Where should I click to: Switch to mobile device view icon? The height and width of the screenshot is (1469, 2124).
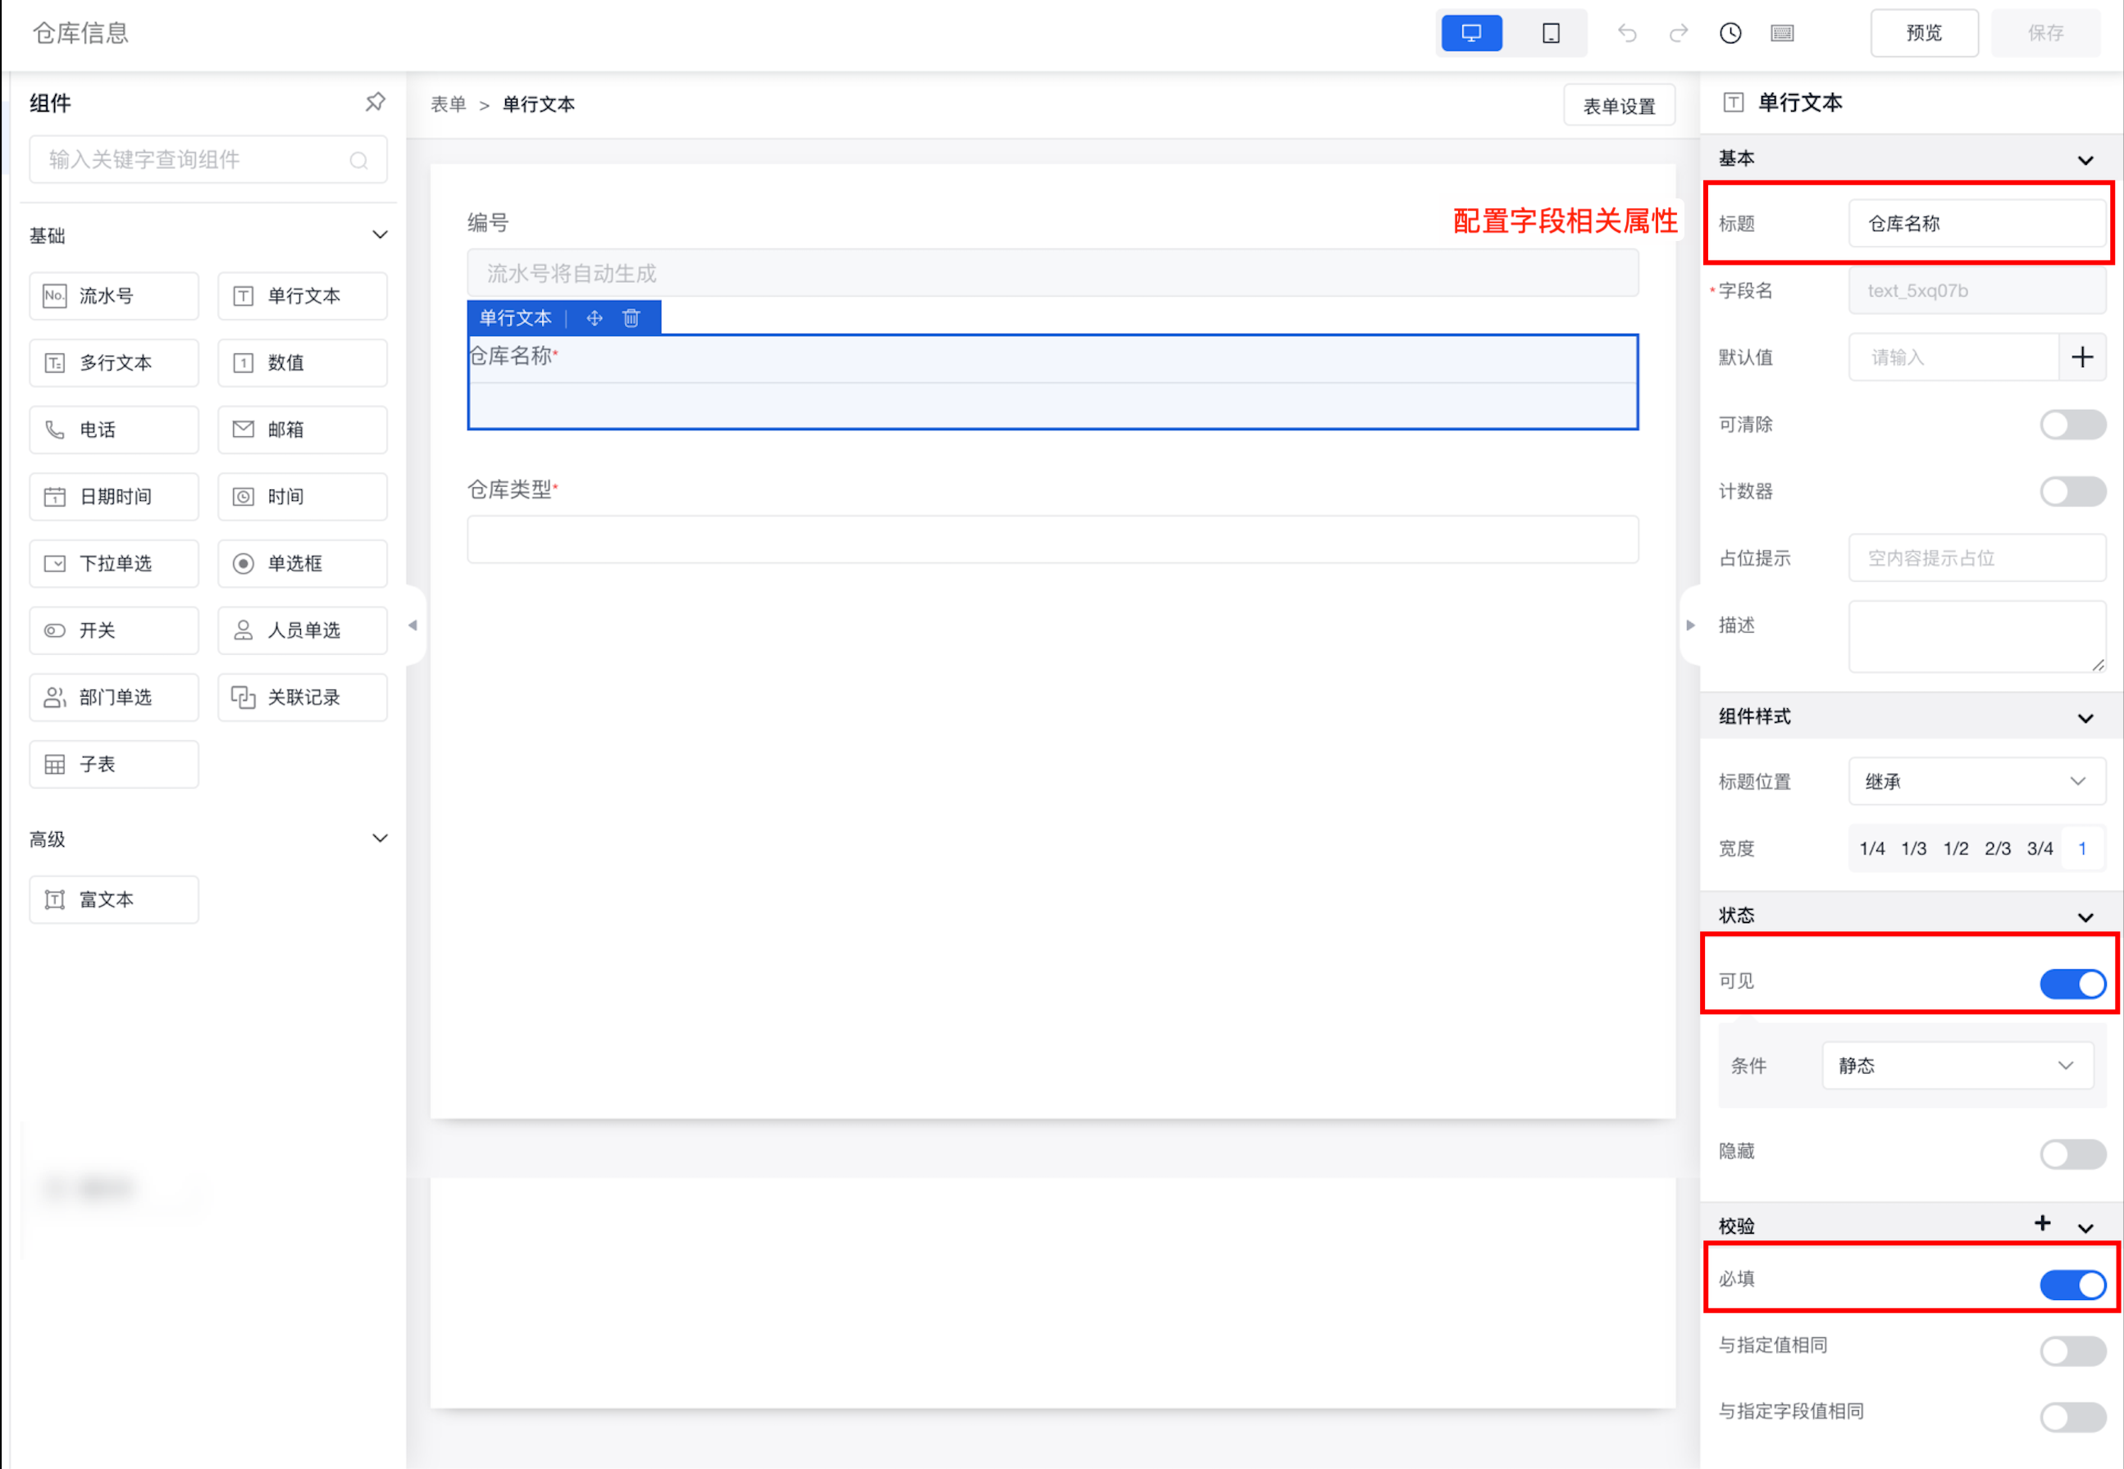pyautogui.click(x=1551, y=33)
